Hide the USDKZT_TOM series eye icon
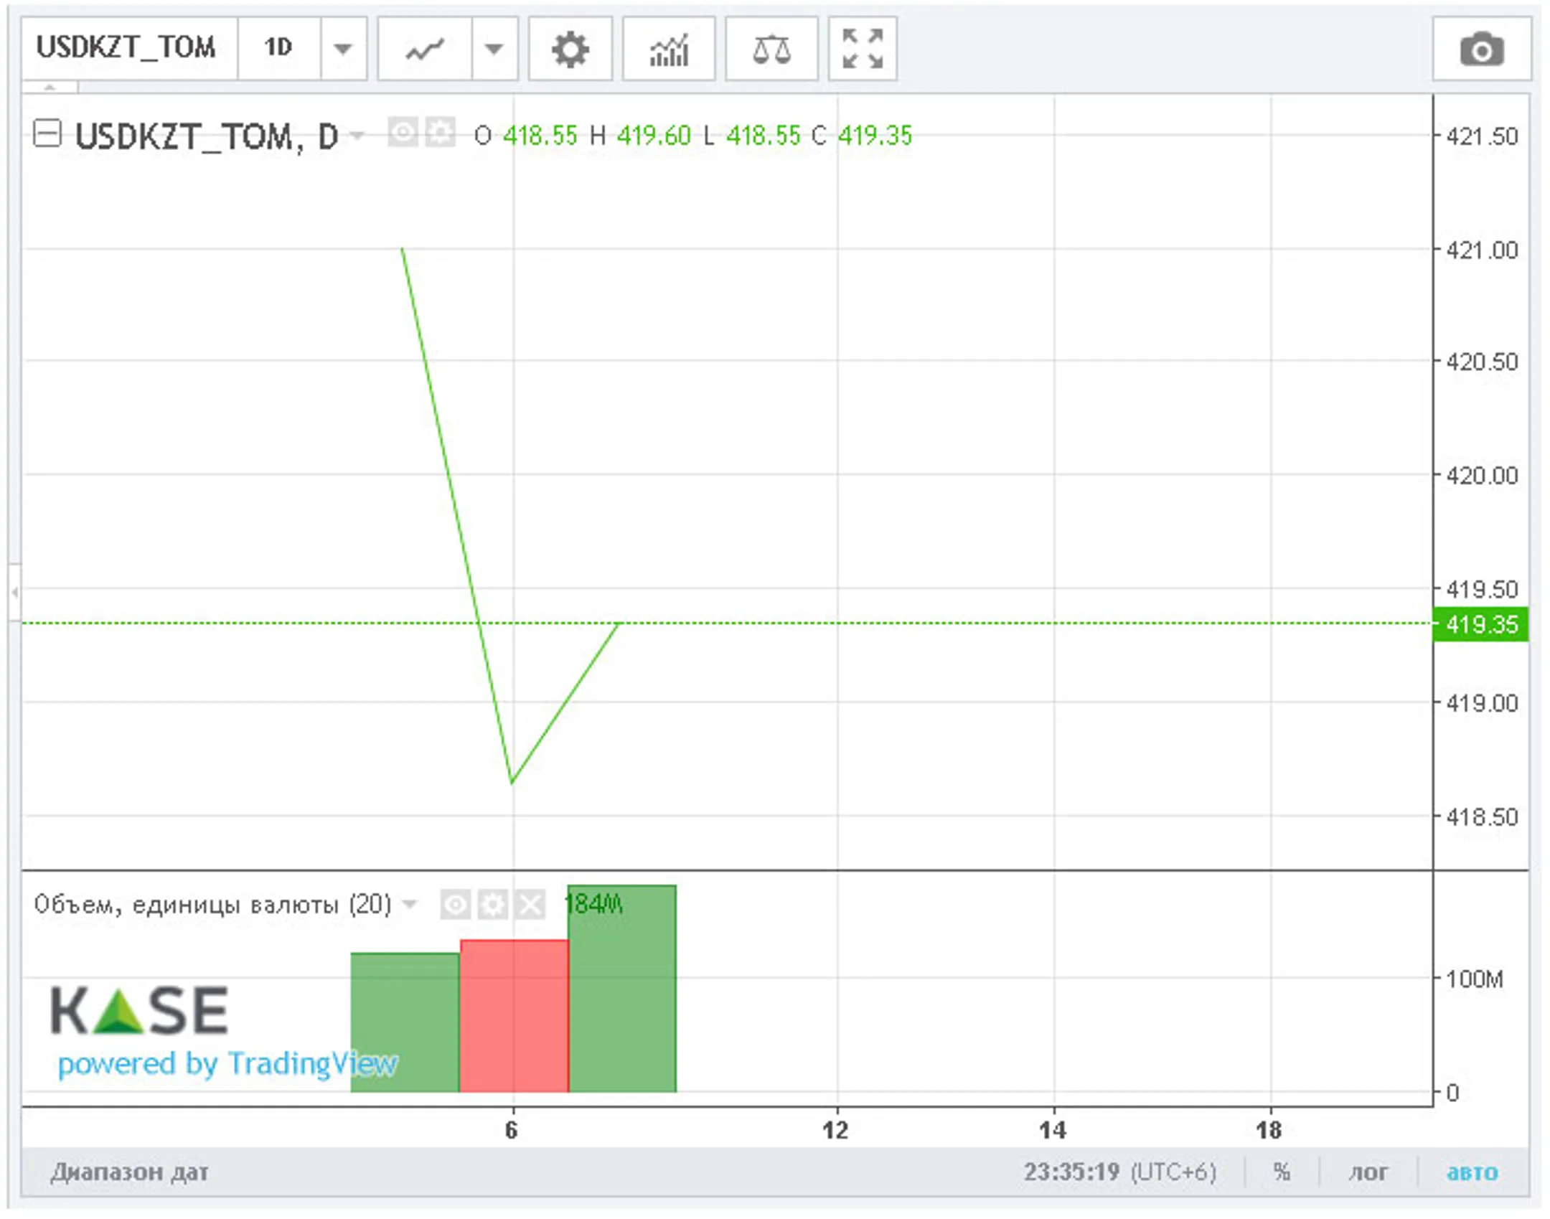 pos(403,133)
